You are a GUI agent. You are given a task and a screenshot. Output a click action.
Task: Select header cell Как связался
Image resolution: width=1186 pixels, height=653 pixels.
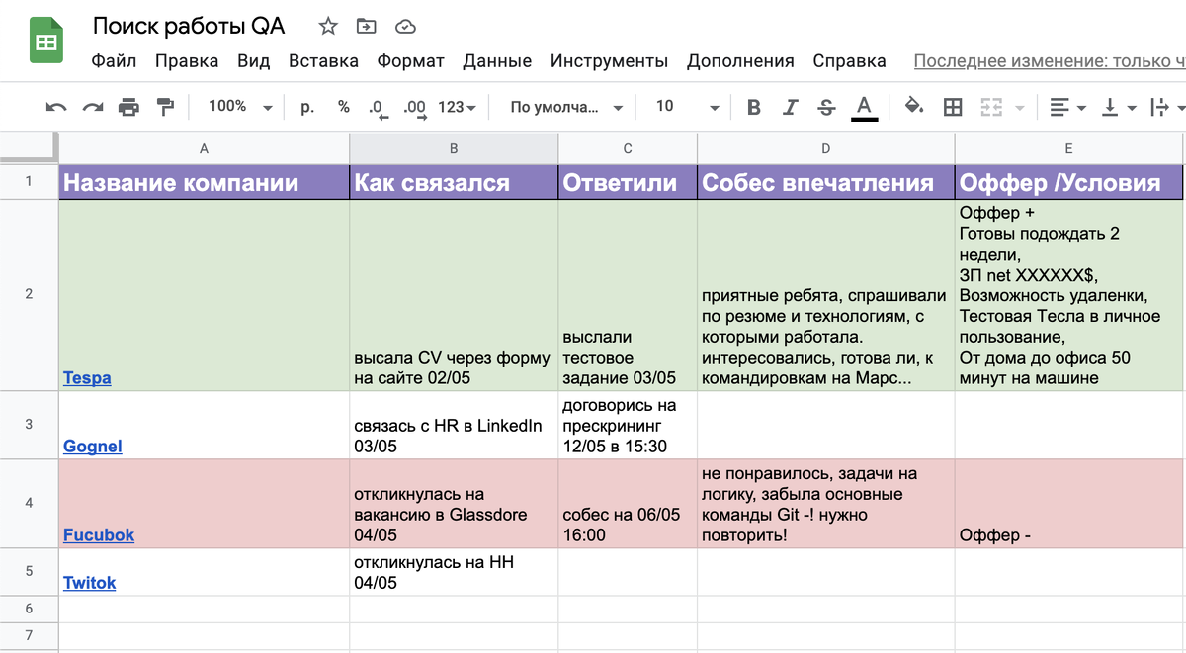pyautogui.click(x=454, y=182)
